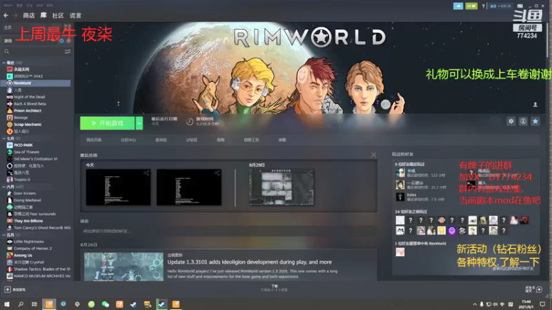Click the green 开始游戏 play button

pos(108,123)
